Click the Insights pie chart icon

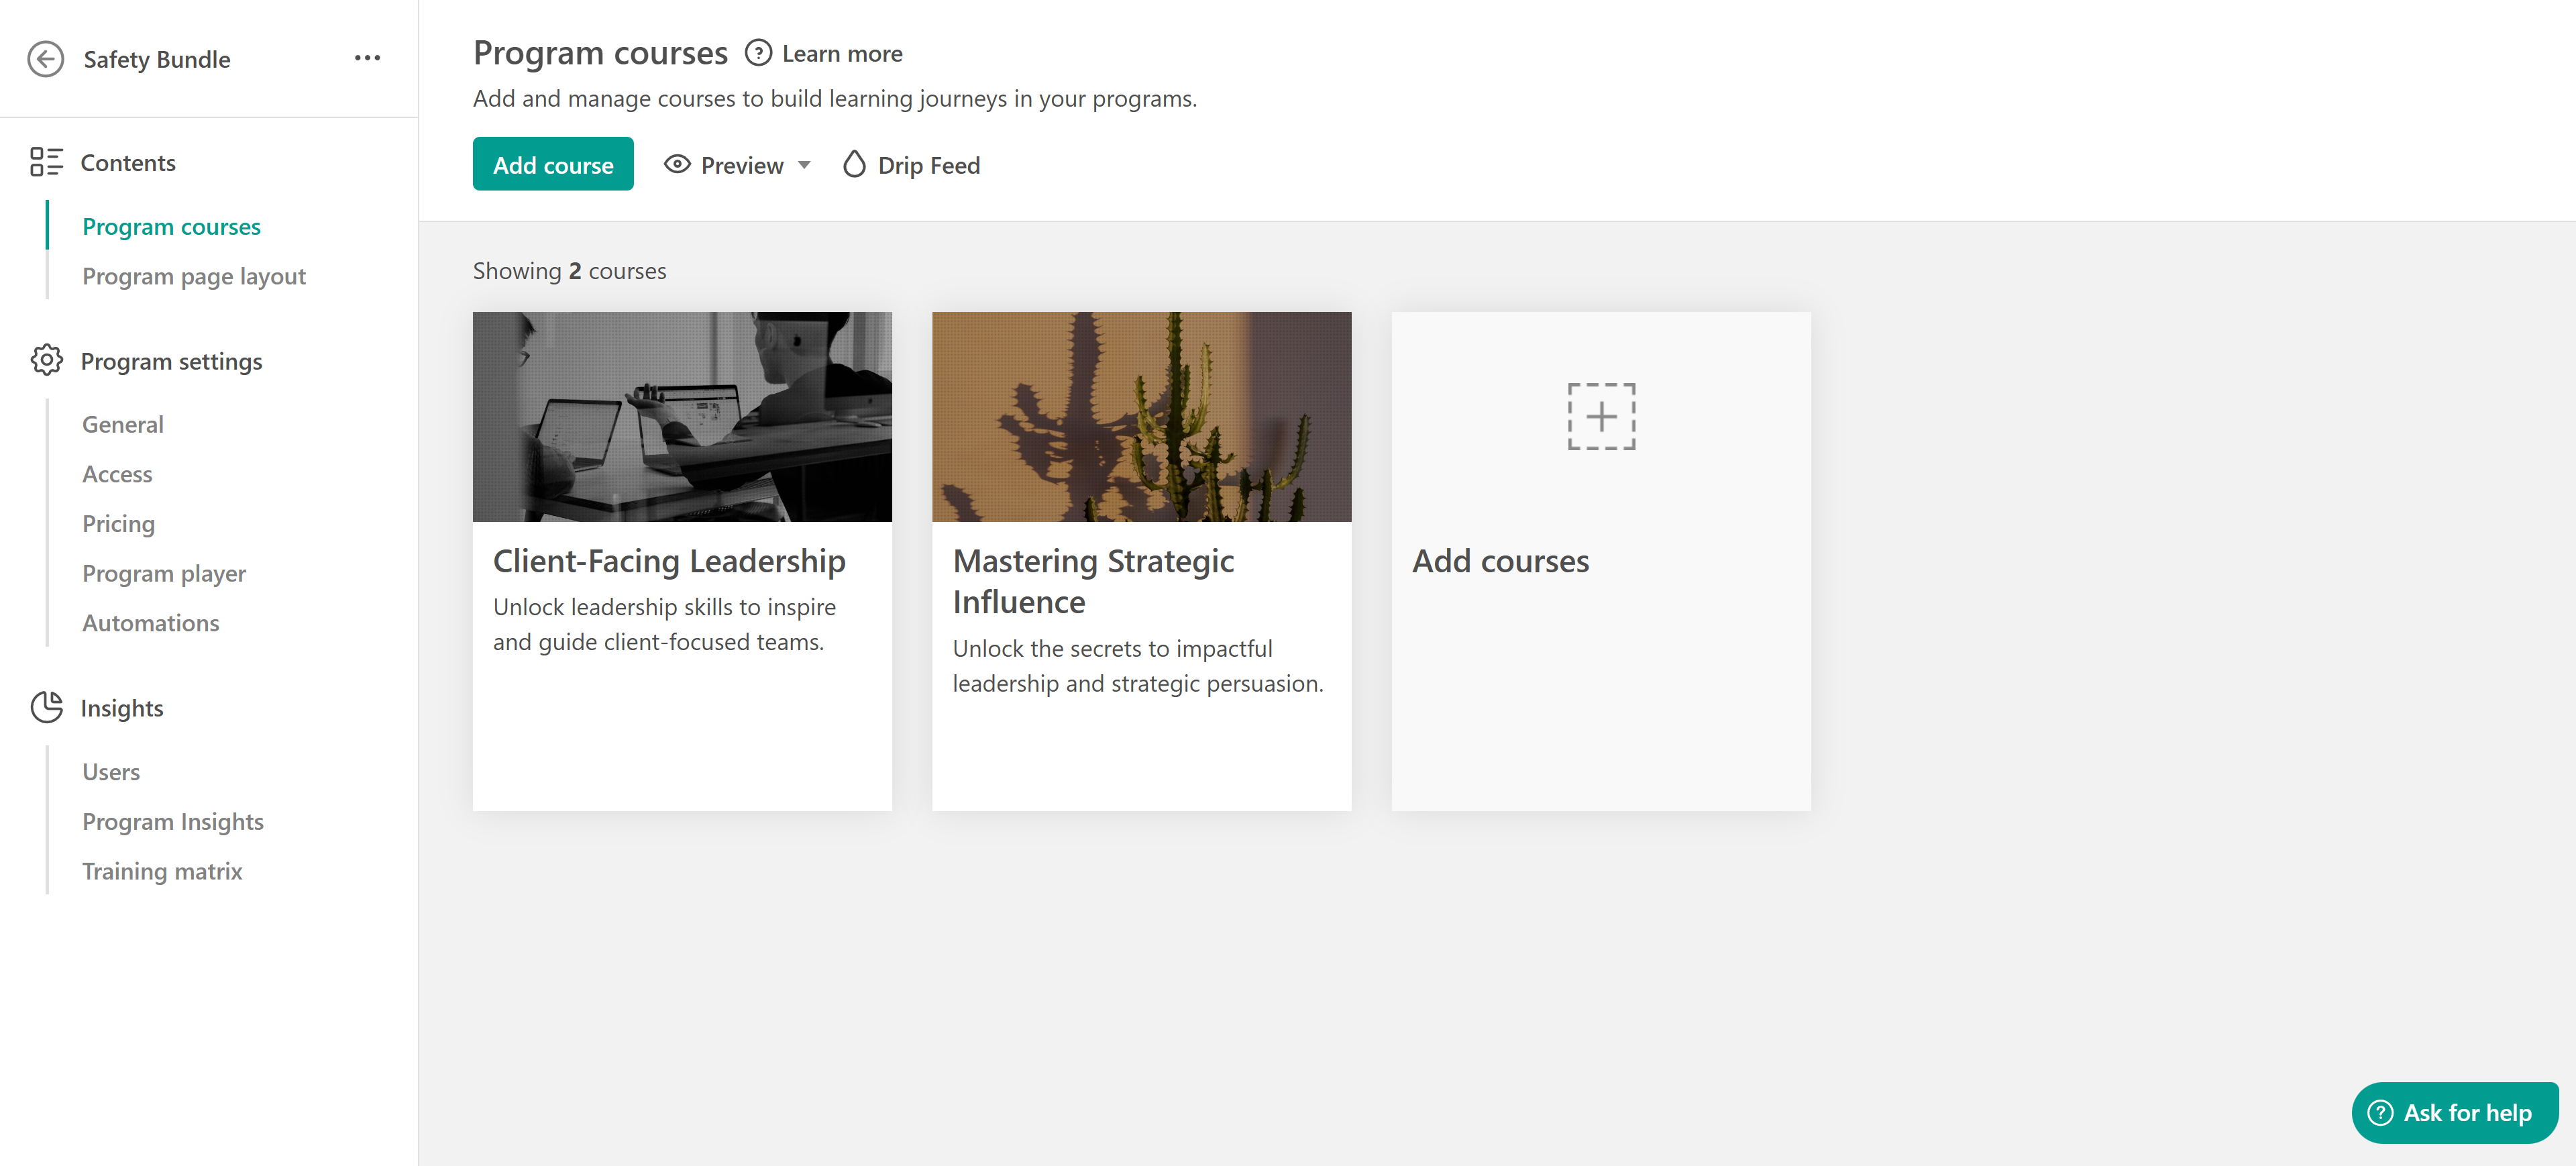pos(46,707)
